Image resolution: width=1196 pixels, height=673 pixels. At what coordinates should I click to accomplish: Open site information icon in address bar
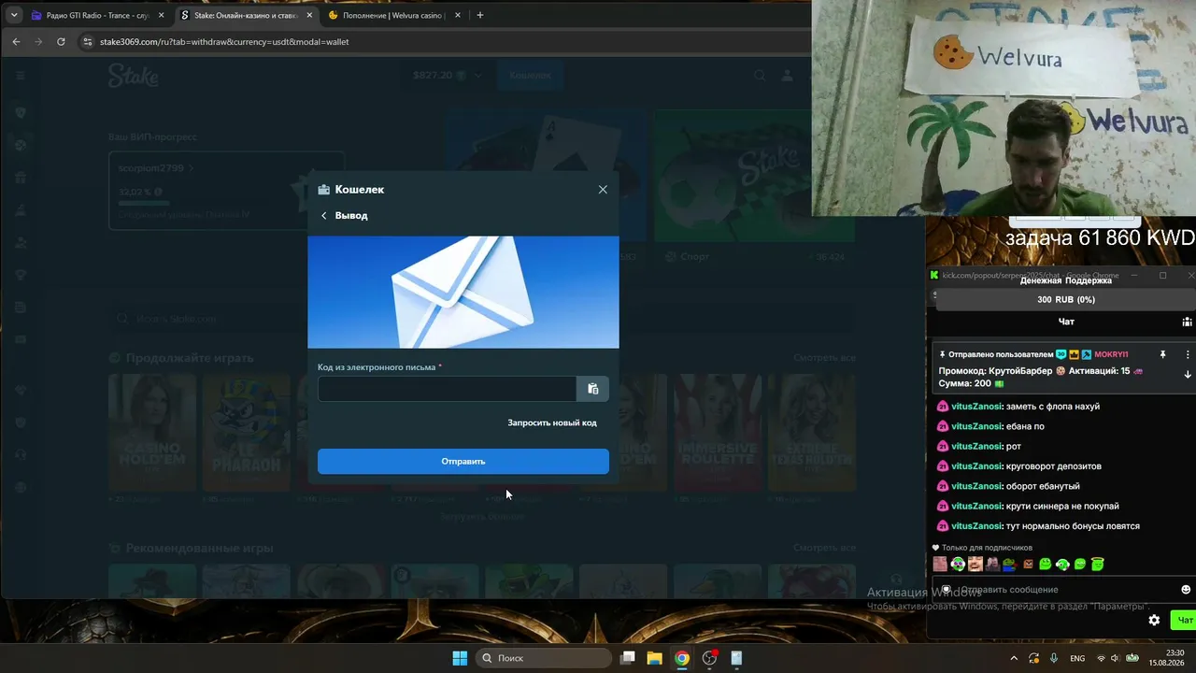click(88, 42)
